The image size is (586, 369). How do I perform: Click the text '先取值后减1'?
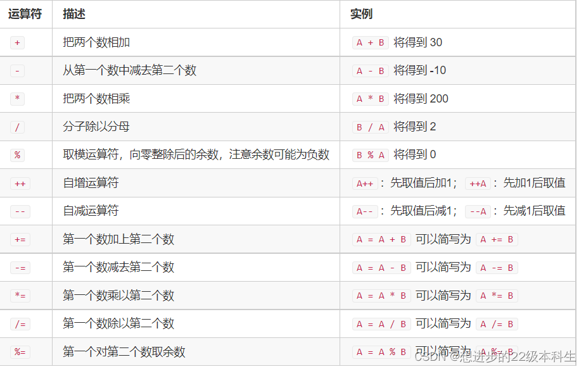pos(421,211)
